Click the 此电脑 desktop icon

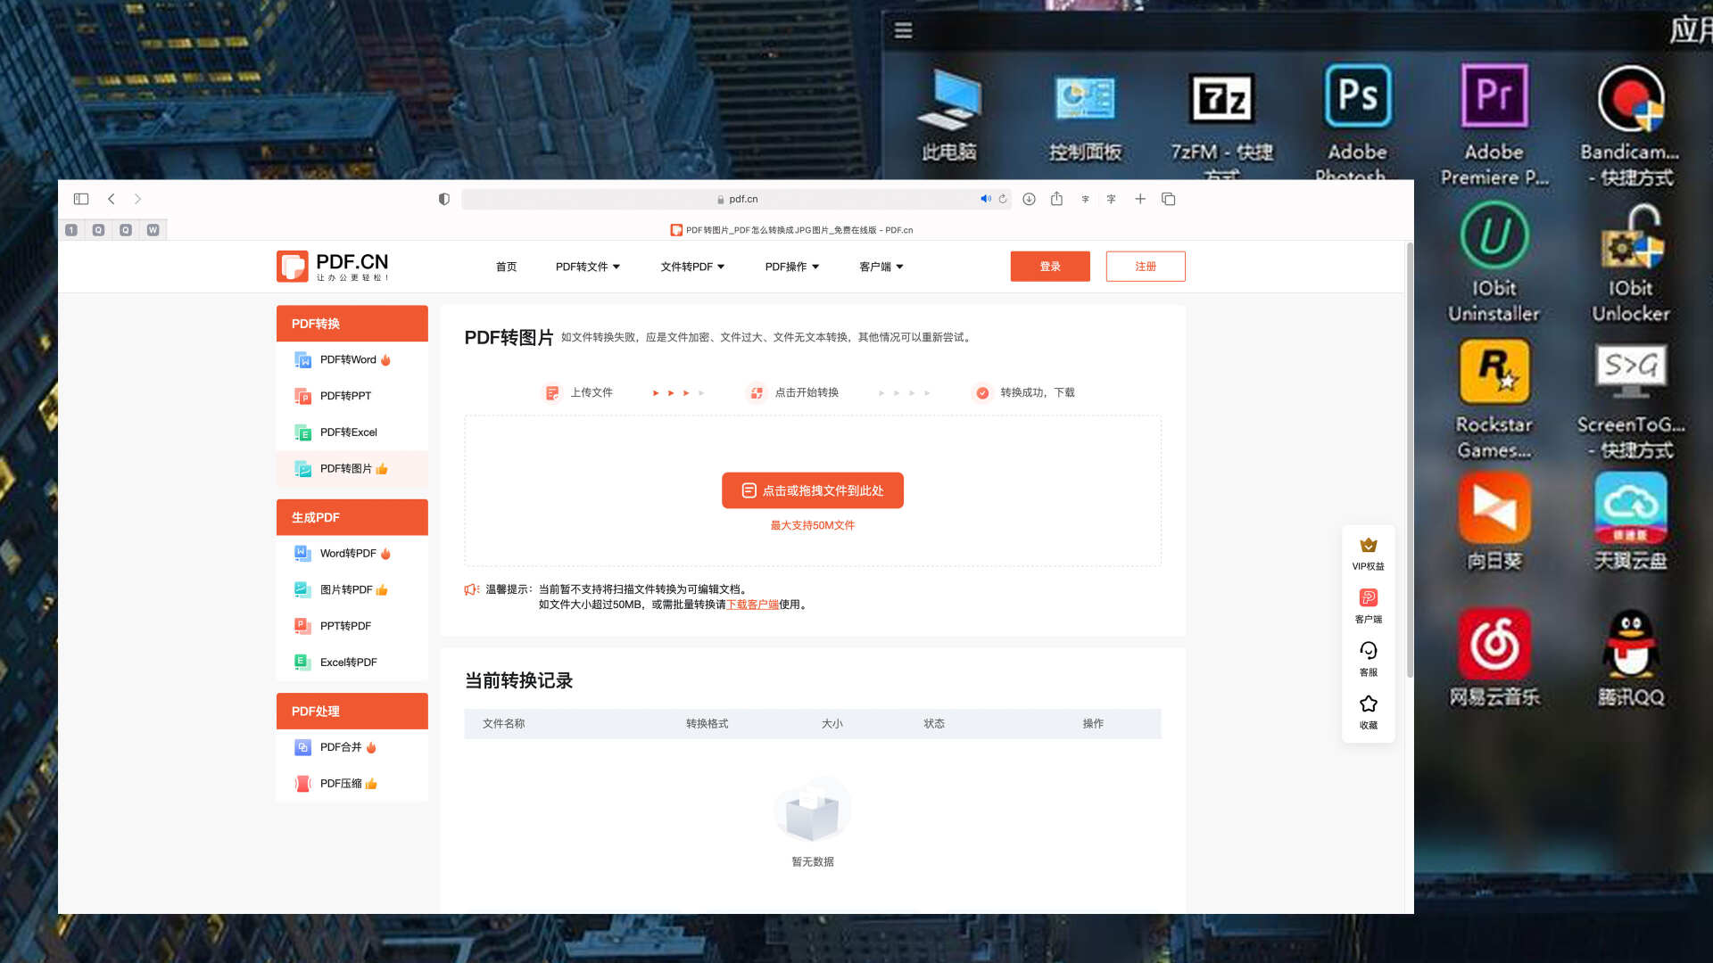tap(949, 116)
